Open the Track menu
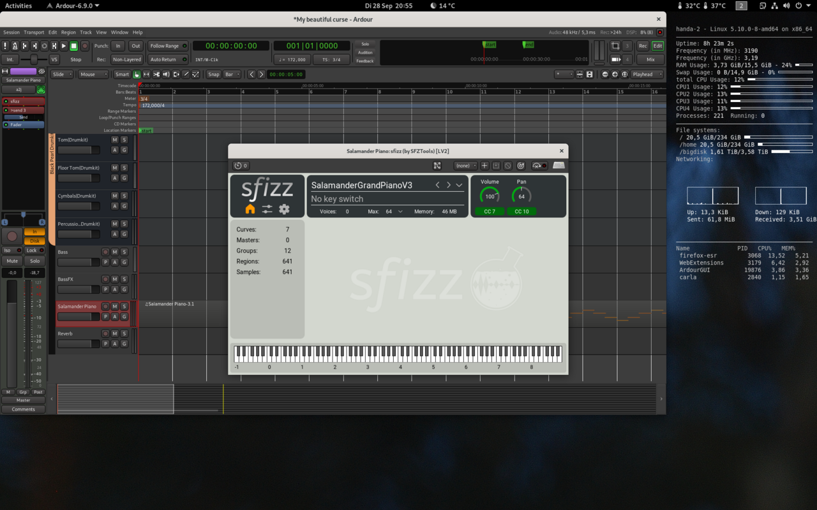This screenshot has height=510, width=817. pos(86,32)
